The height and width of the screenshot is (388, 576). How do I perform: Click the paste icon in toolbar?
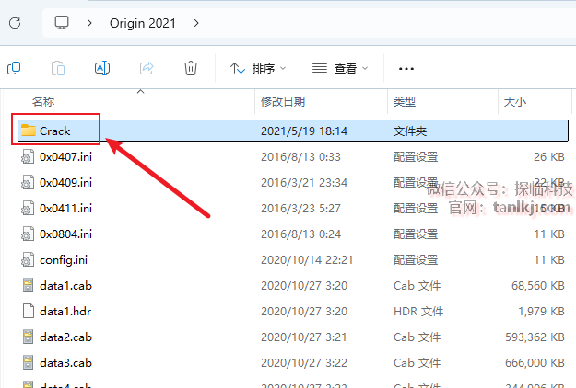point(58,68)
